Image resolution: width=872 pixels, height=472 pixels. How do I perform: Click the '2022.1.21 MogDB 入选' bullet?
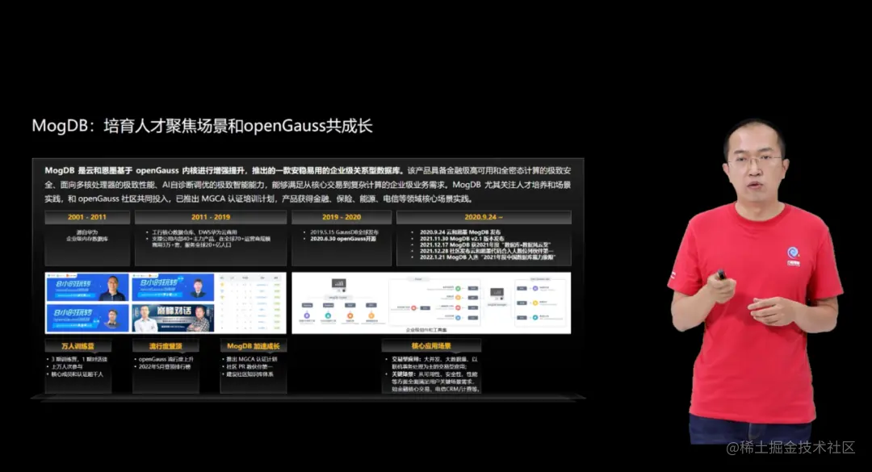pyautogui.click(x=487, y=257)
